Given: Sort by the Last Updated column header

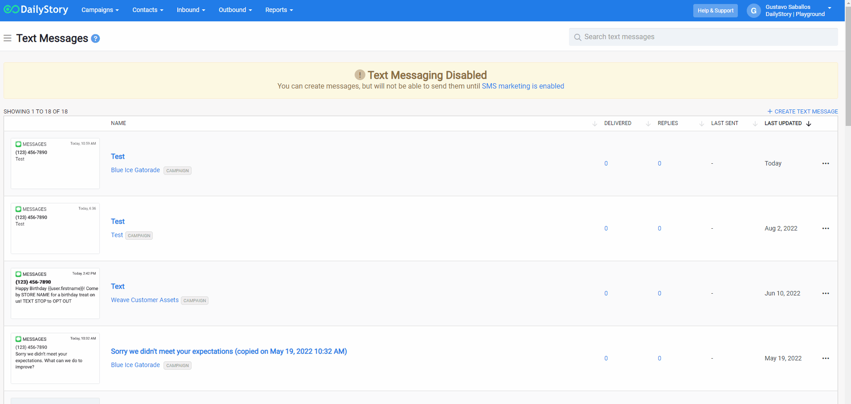Looking at the screenshot, I should (x=783, y=123).
